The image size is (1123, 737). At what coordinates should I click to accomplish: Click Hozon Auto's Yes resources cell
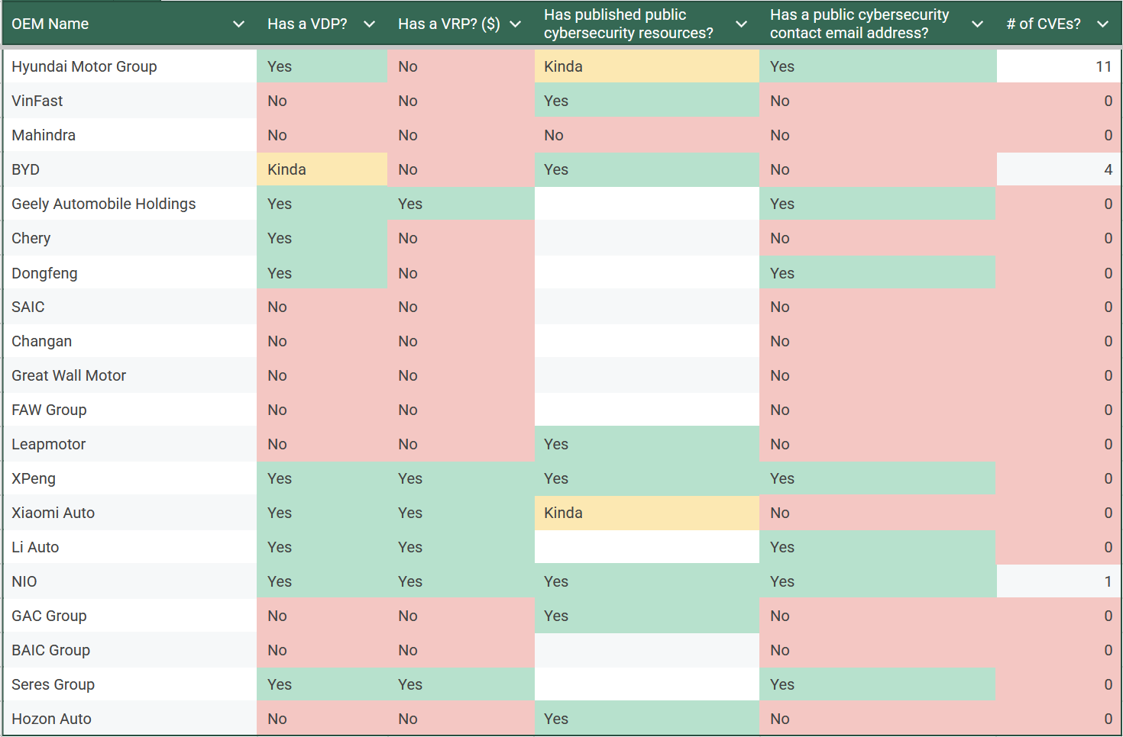(x=647, y=719)
